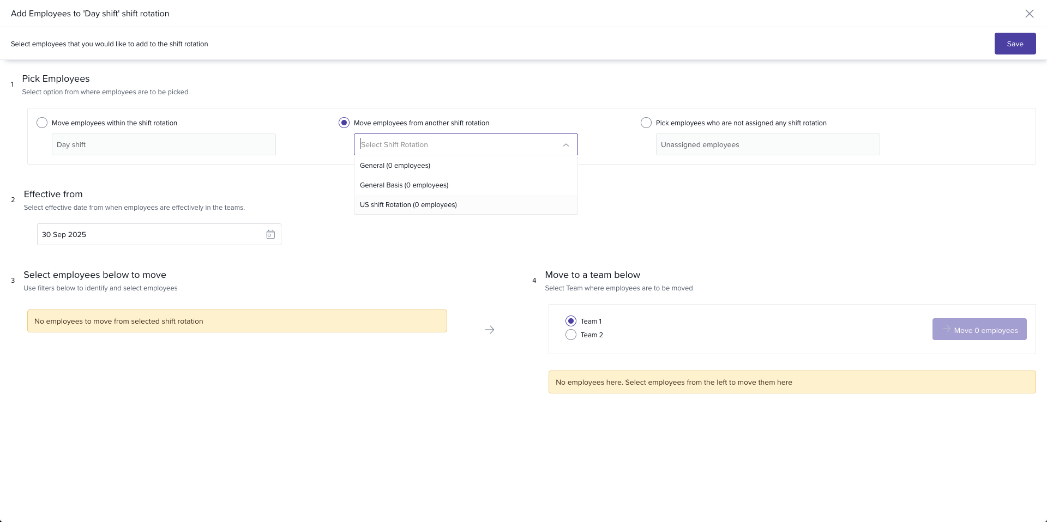Focus the Select Shift Rotation search box
1047x522 pixels.
458,144
